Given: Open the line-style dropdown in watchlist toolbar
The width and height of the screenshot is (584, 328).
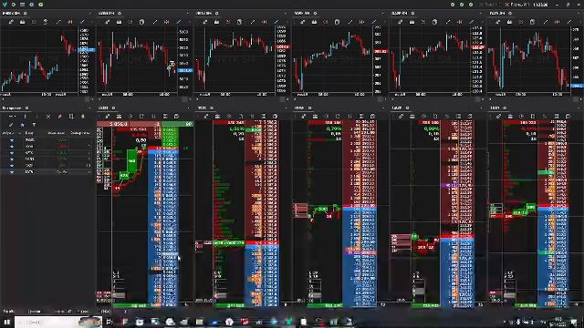Looking at the screenshot, I should 12,117.
